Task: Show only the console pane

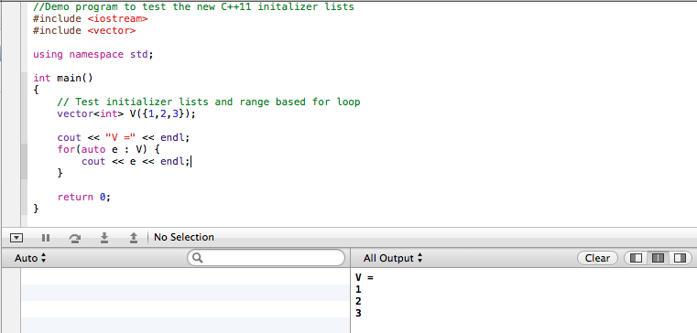Action: 680,258
